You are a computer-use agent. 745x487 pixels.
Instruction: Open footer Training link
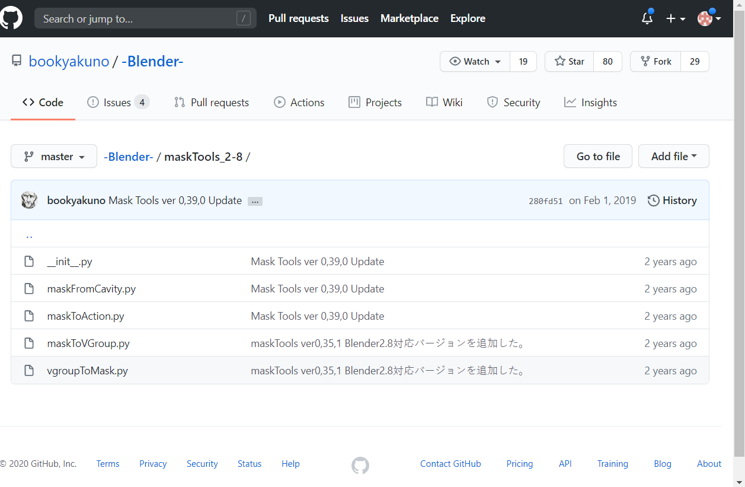pos(613,464)
